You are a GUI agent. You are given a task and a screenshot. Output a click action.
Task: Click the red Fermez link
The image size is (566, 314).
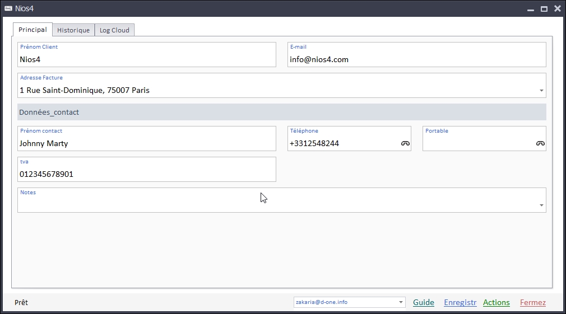[x=532, y=302]
